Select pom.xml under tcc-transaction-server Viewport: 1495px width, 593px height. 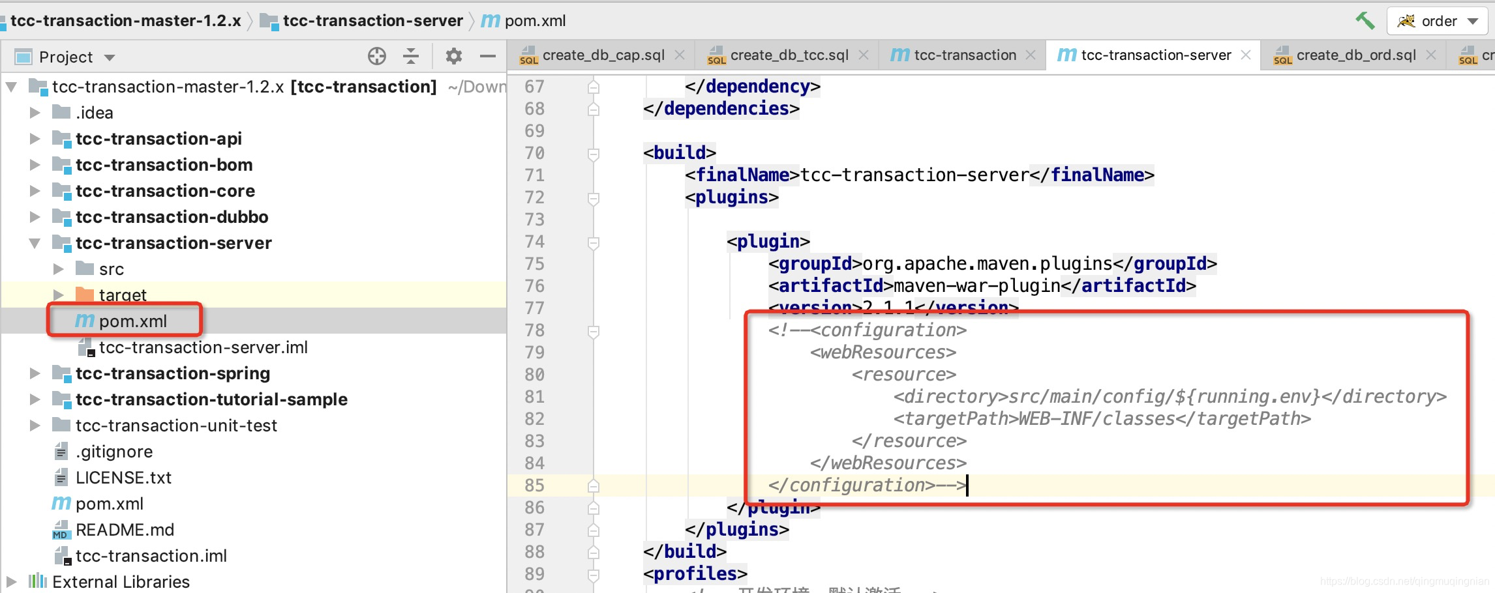pyautogui.click(x=253, y=321)
